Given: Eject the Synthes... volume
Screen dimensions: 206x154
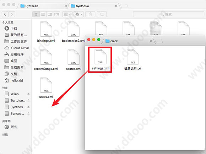Looking at the screenshot, I should pyautogui.click(x=28, y=107).
